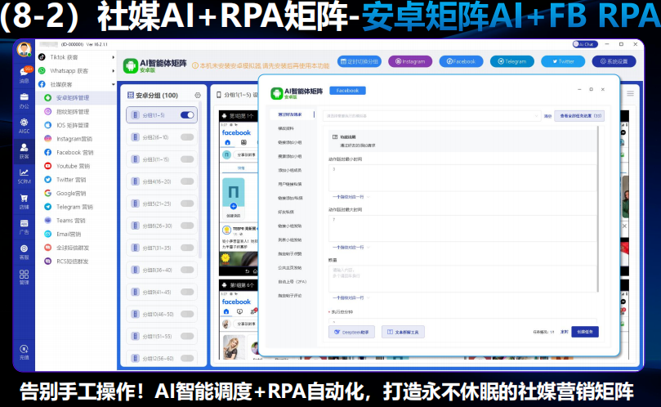Open Email营销 tree item

[x=69, y=234]
